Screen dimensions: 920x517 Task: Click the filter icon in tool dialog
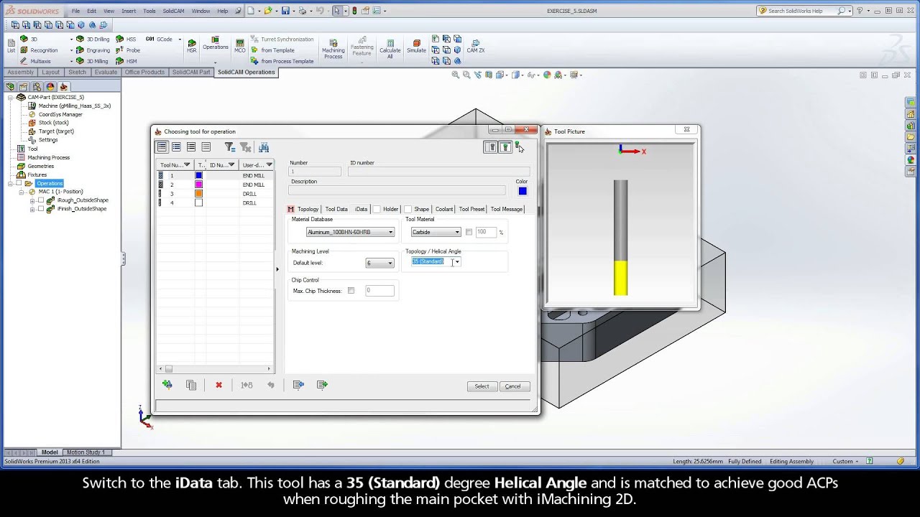tap(229, 146)
